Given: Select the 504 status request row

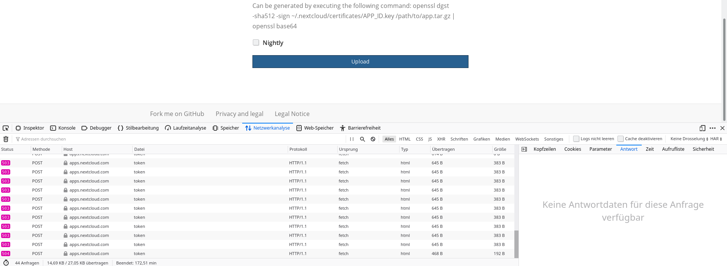Looking at the screenshot, I should click(x=257, y=254).
